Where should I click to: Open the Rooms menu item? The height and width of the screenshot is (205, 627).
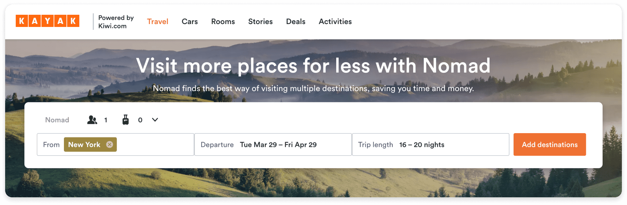coord(223,21)
